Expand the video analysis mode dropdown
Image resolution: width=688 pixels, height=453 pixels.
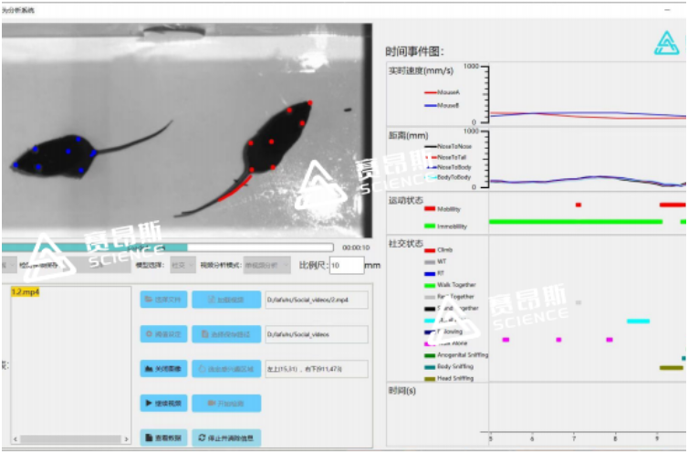(265, 266)
